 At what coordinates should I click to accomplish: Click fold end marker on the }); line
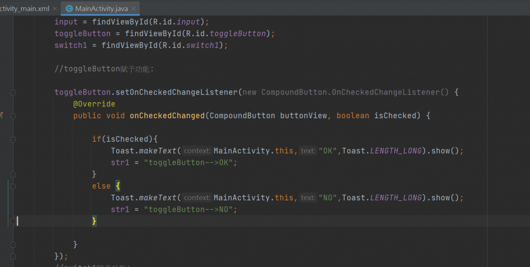(13, 256)
